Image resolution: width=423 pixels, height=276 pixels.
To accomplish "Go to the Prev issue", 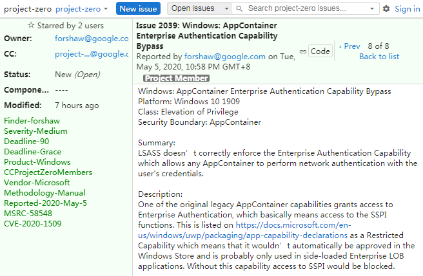I will pos(349,46).
